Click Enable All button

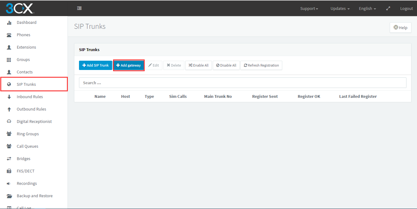[x=199, y=65]
